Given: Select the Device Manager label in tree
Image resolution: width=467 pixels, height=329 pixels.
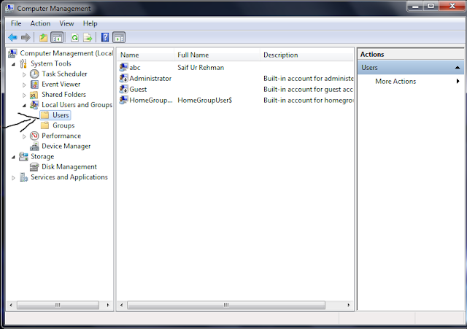Looking at the screenshot, I should click(66, 146).
